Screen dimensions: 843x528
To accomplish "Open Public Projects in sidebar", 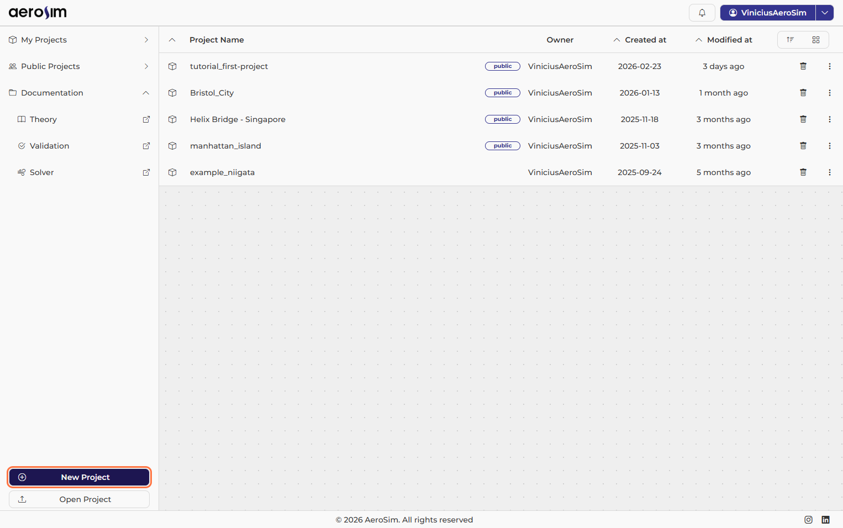I will click(x=50, y=66).
